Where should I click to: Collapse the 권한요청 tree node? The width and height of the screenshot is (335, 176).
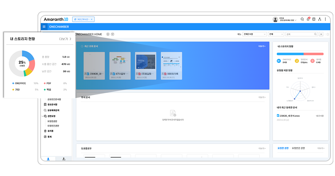pyautogui.click(x=42, y=116)
